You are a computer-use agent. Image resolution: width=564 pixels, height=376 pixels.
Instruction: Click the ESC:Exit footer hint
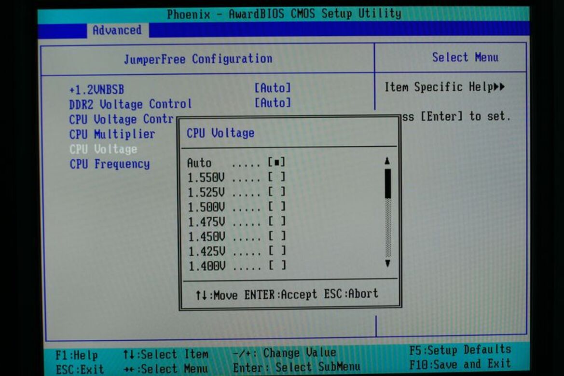point(80,370)
